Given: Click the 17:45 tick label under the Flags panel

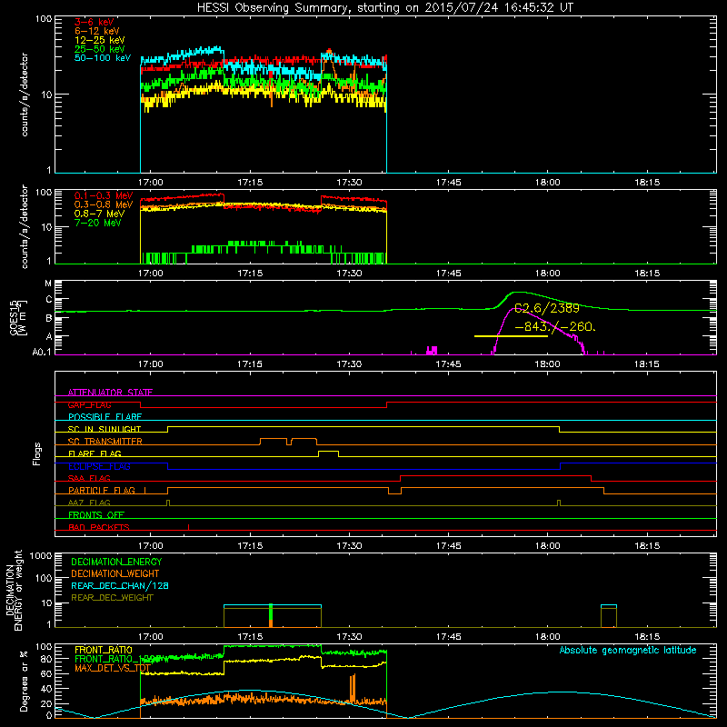Looking at the screenshot, I should point(448,546).
